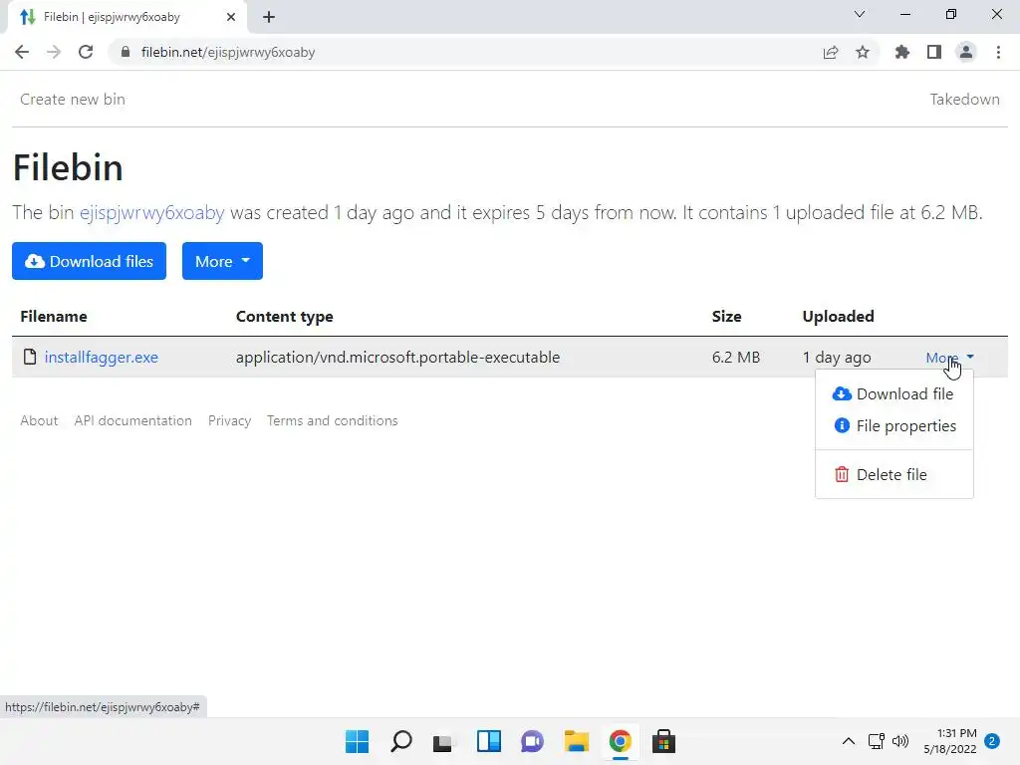Click the Uploaded column header
1020x765 pixels.
(x=839, y=317)
